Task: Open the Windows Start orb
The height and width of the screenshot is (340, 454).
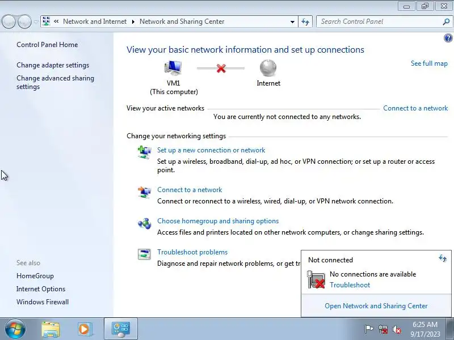Action: pos(15,329)
